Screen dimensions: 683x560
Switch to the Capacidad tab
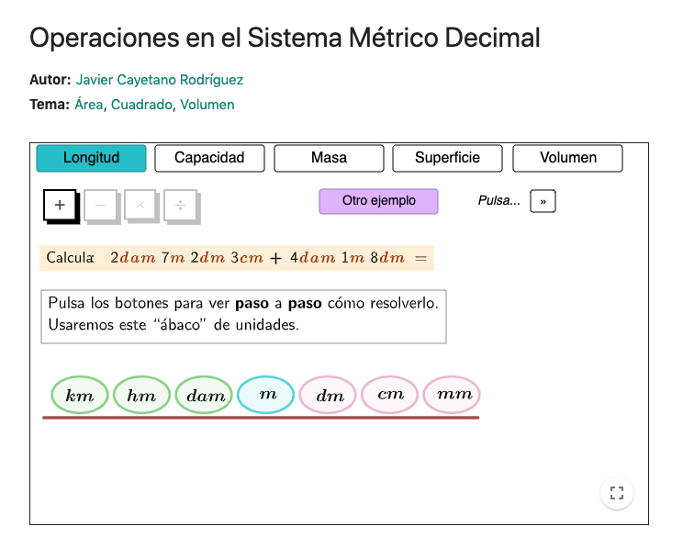pos(209,158)
